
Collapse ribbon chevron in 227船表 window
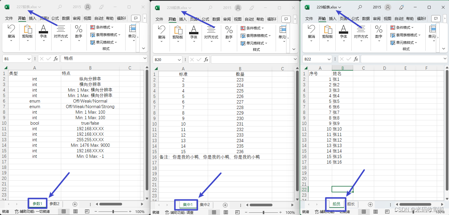144,49
